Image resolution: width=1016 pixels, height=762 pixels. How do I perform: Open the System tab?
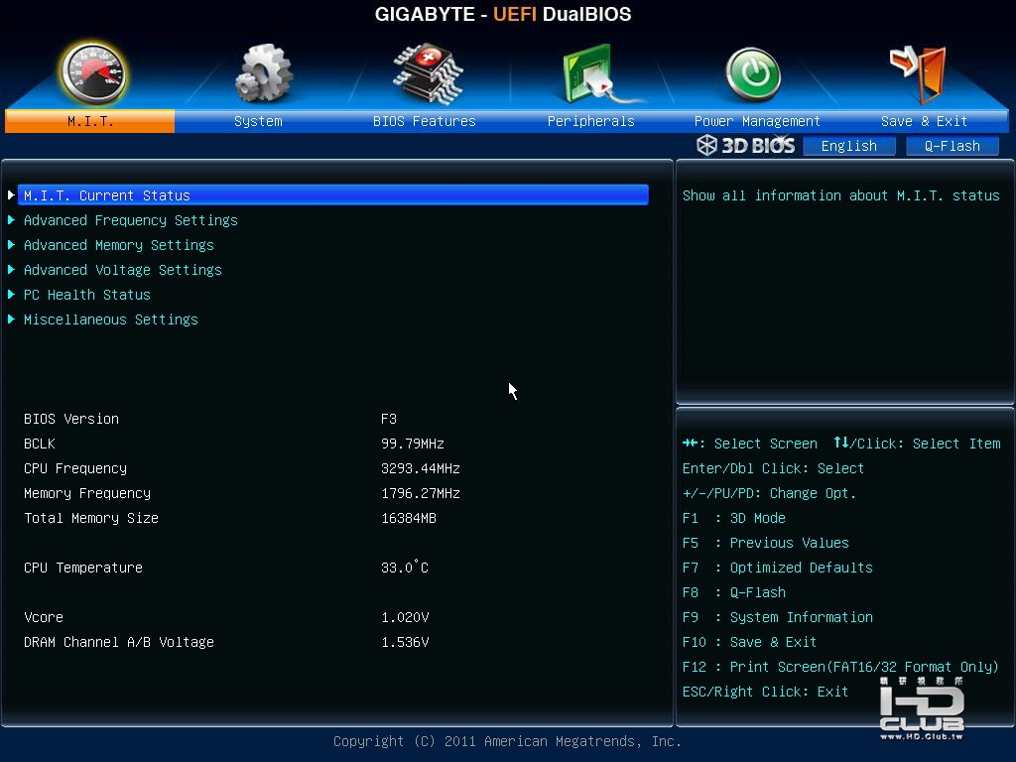pyautogui.click(x=258, y=121)
